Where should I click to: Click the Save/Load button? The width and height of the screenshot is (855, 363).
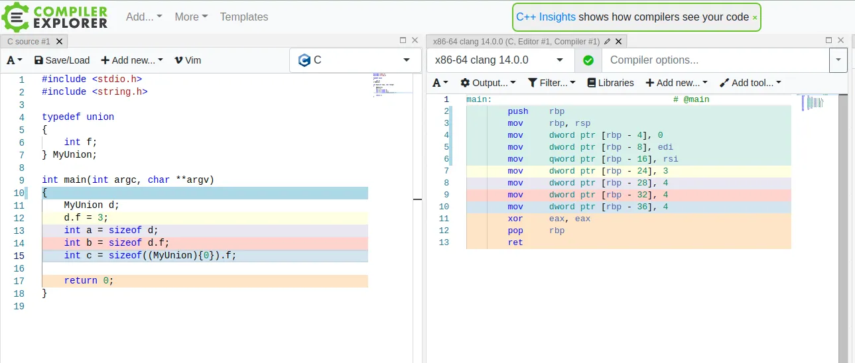pos(62,60)
